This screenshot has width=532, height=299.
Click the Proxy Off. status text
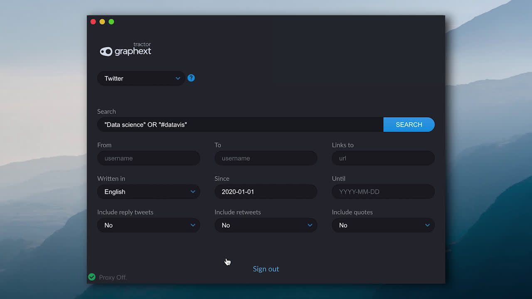tap(113, 277)
